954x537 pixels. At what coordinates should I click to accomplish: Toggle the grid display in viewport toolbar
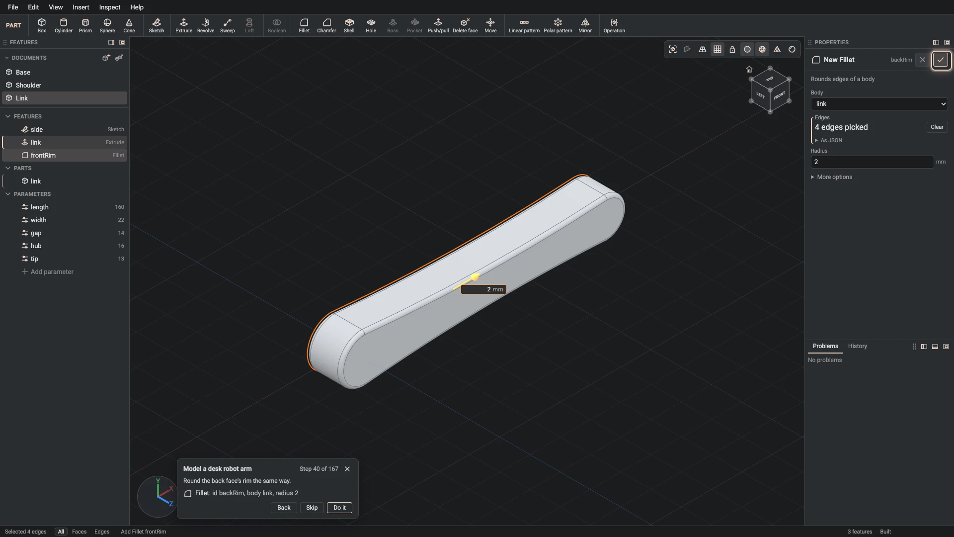pos(717,49)
